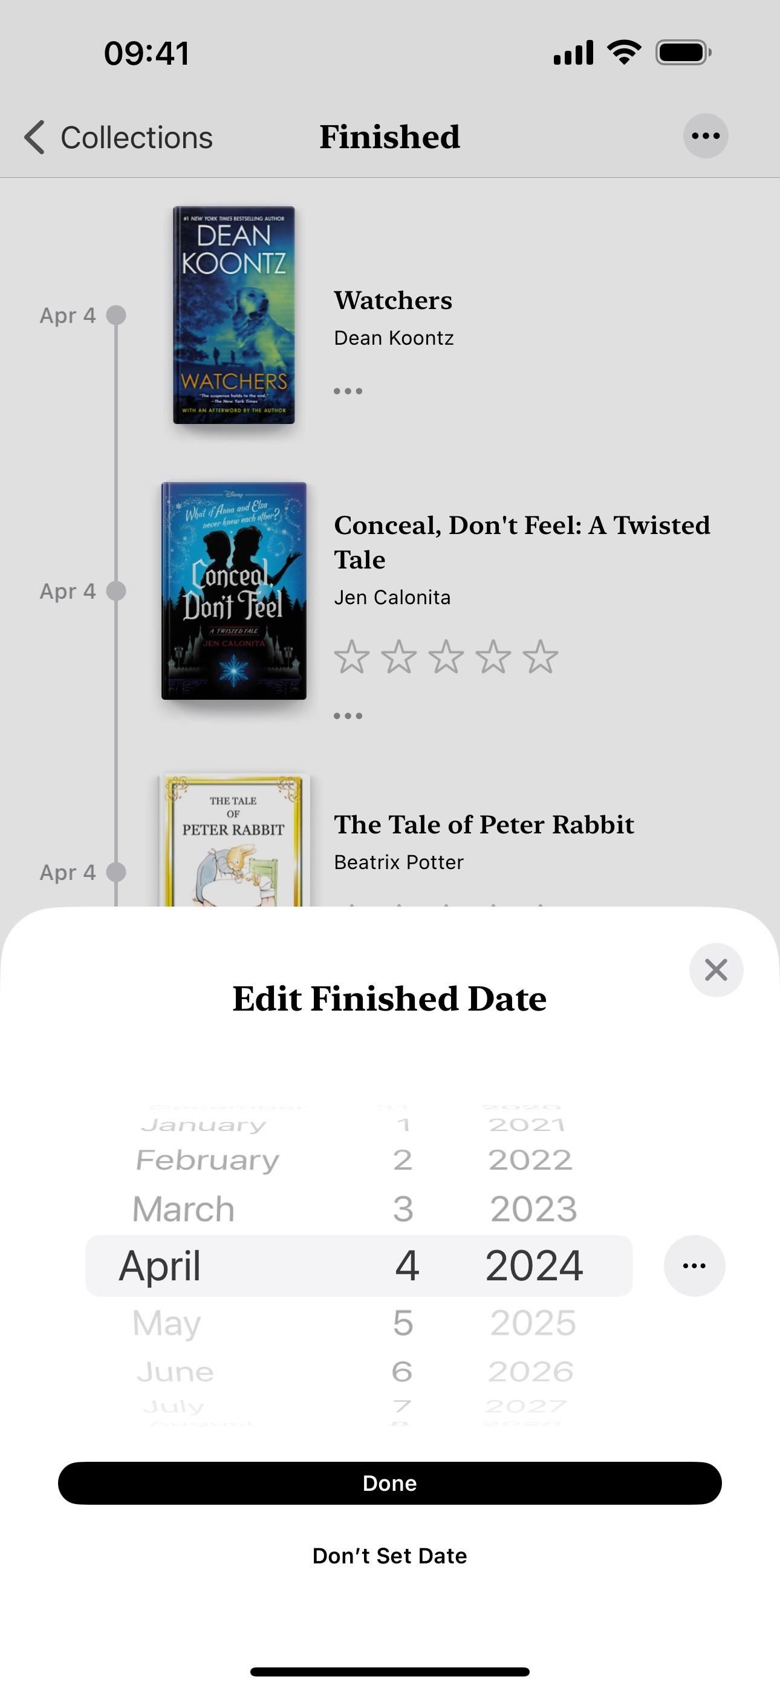Viewport: 780px width, 1691px height.
Task: Choose 2025 in the year wheel
Action: pyautogui.click(x=533, y=1322)
